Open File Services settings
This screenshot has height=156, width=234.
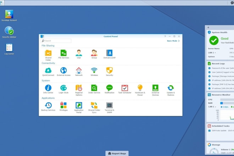pos(63,54)
